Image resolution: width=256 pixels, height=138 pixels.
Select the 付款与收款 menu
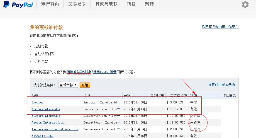106,4
